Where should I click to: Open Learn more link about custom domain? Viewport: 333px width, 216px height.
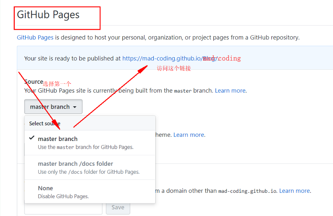coord(295,191)
